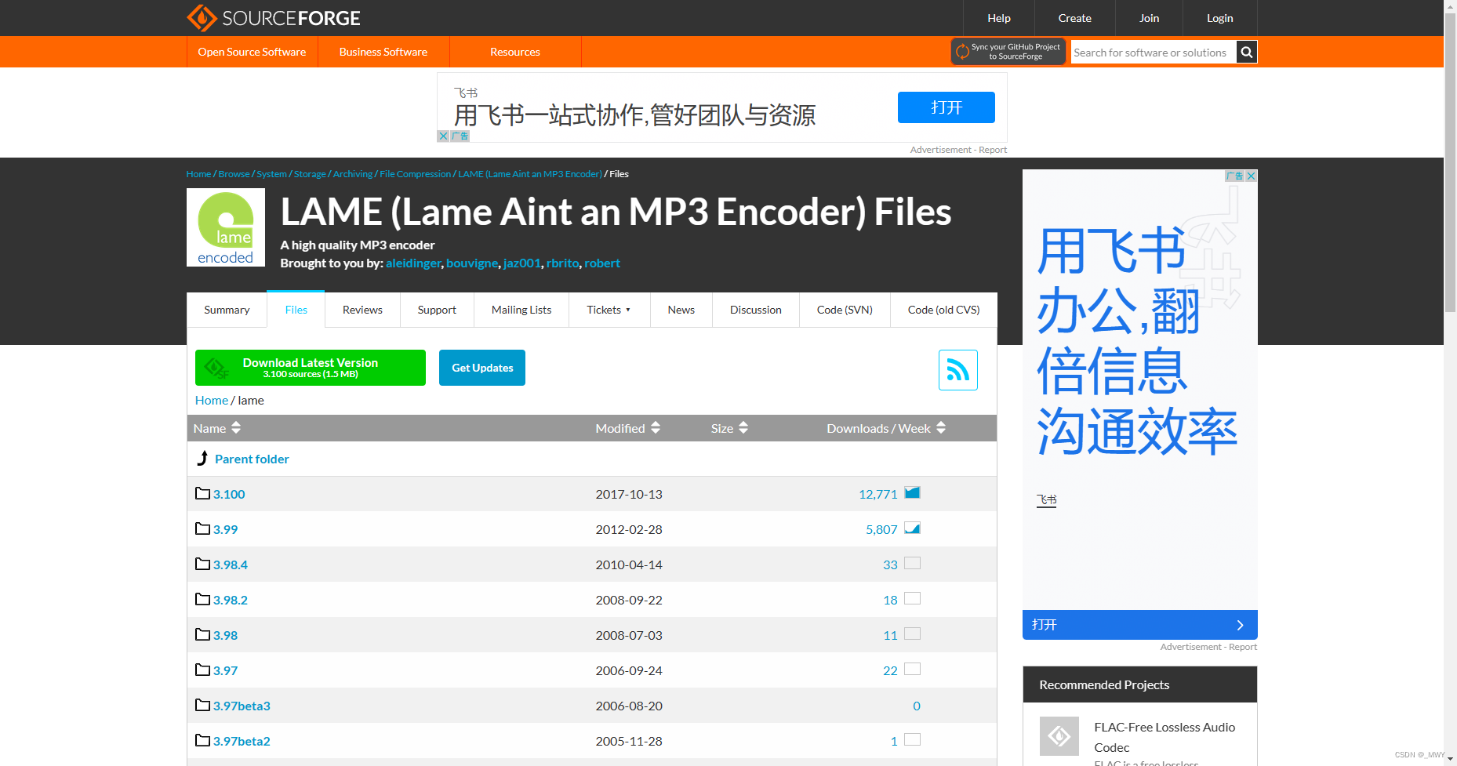
Task: Click the FLAC project thumbnail icon
Action: tap(1059, 735)
